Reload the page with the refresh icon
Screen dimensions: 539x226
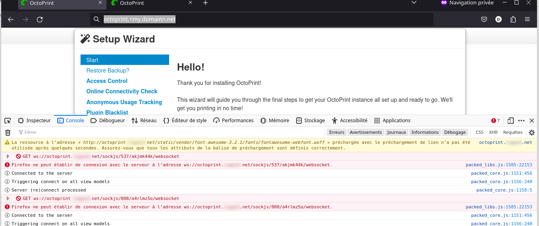pyautogui.click(x=40, y=19)
